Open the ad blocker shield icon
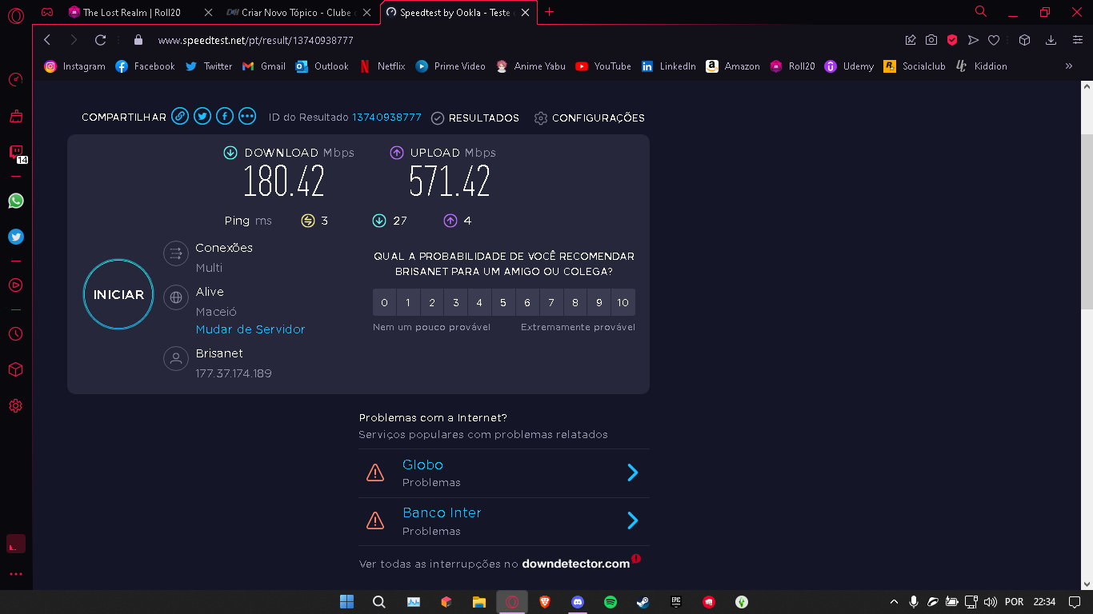This screenshot has height=614, width=1093. coord(952,40)
